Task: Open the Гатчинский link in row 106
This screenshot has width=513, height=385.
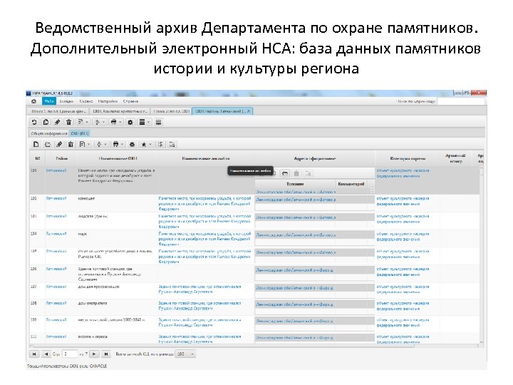Action: coord(56,269)
